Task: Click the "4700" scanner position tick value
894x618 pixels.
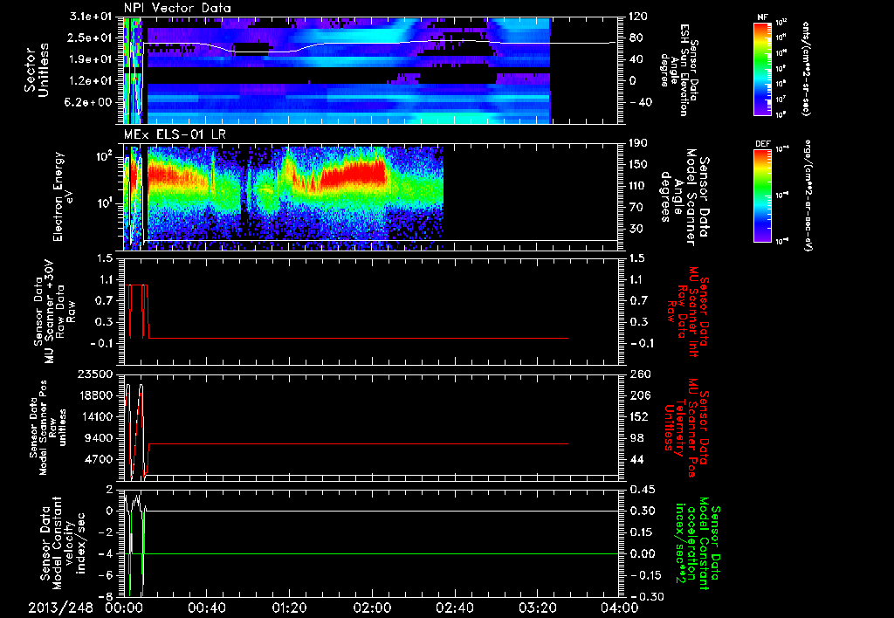Action: click(98, 459)
